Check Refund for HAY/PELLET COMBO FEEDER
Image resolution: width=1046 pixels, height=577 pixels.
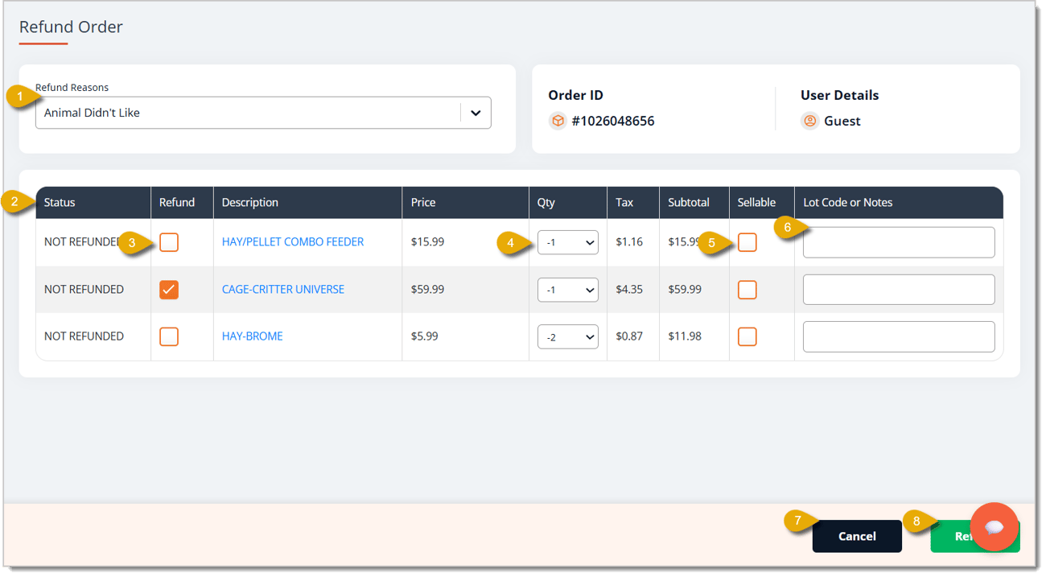point(169,242)
